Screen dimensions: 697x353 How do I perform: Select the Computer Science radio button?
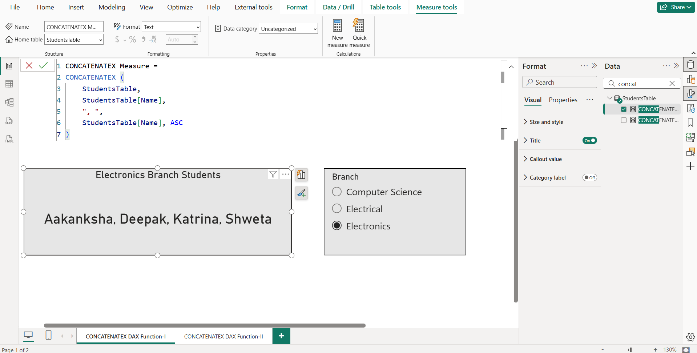coord(337,192)
